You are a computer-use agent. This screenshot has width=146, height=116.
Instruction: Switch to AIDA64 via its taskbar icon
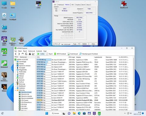(99, 113)
